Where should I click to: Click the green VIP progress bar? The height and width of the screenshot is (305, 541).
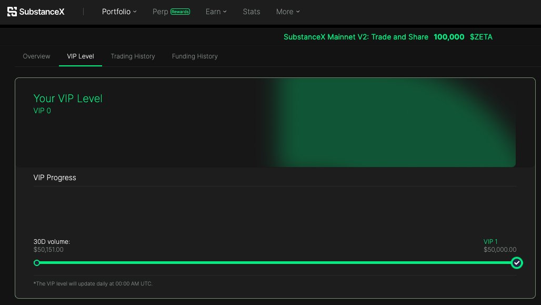[276, 263]
